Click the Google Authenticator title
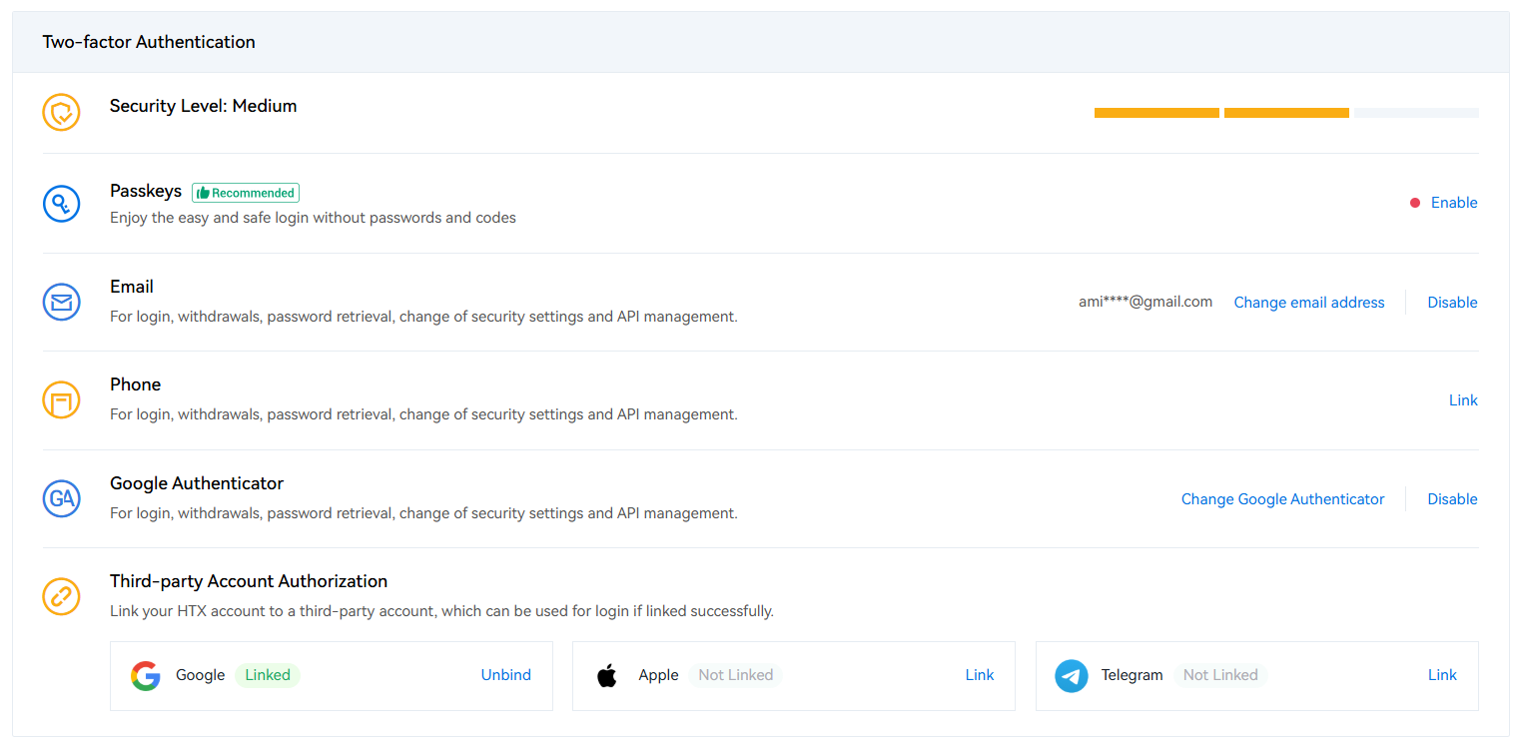The height and width of the screenshot is (748, 1521). (x=197, y=483)
